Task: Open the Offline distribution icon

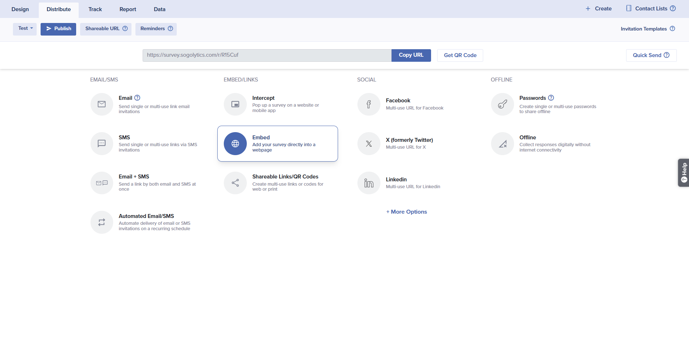Action: [x=502, y=144]
